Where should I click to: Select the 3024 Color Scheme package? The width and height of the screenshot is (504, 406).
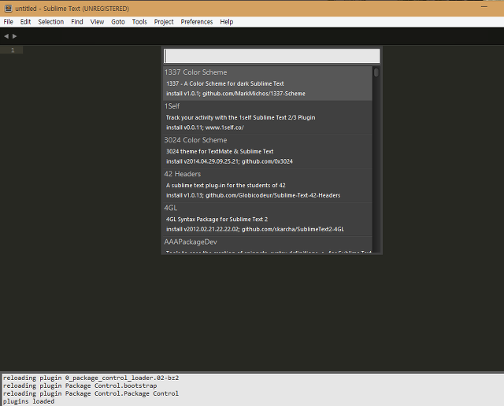pyautogui.click(x=268, y=151)
